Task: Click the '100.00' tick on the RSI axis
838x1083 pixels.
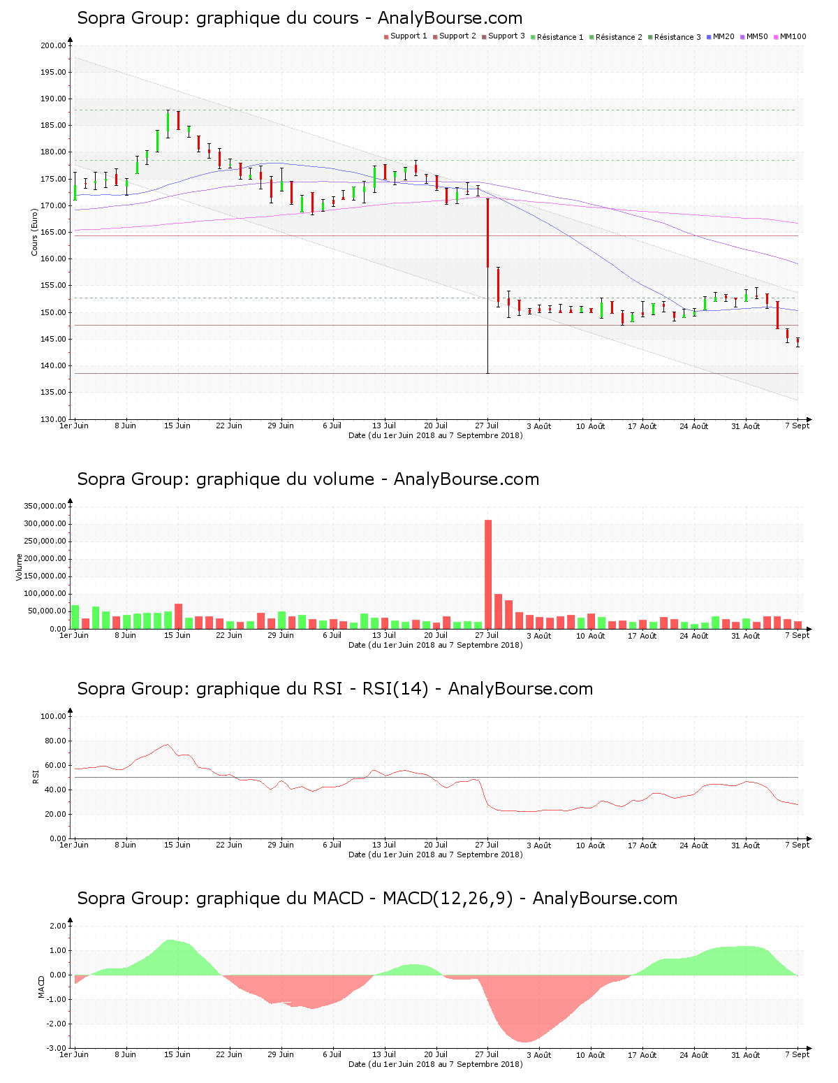Action: tap(54, 716)
